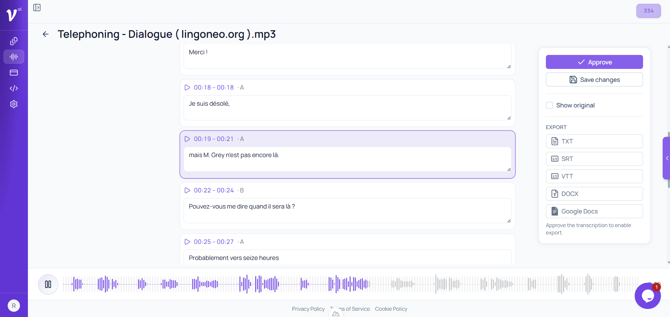Play segment 00:25 – 00:27
Viewport: 670px width, 317px height.
point(187,242)
